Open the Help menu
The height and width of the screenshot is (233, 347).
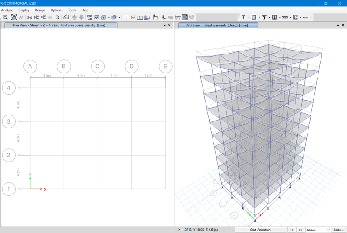click(85, 10)
